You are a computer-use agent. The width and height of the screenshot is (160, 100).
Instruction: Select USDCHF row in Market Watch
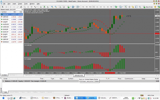[x=12, y=14]
